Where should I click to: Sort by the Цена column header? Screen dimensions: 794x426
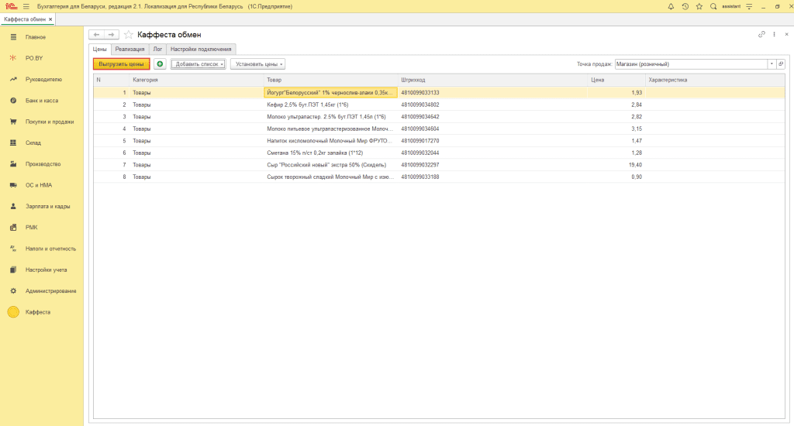616,80
